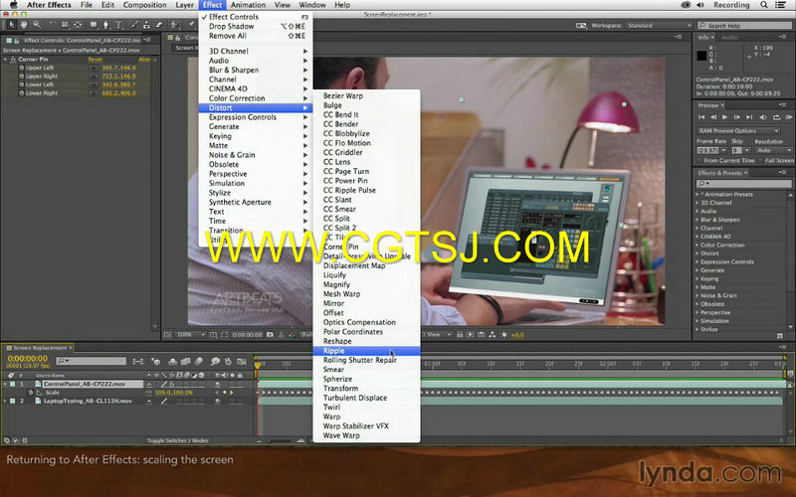Select the Selection arrow tool

[11, 24]
